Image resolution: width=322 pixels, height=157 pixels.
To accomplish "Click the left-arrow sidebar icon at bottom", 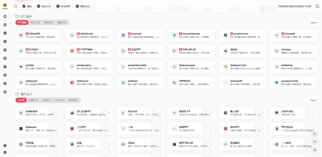I will click(5, 152).
